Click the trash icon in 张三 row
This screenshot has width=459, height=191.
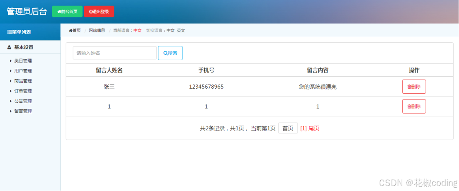(409, 87)
